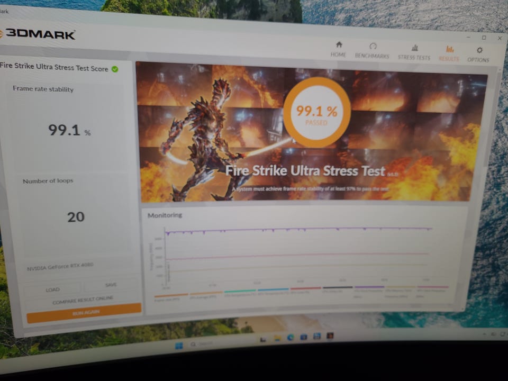
Task: Select the RESULTS tab
Action: click(x=449, y=54)
